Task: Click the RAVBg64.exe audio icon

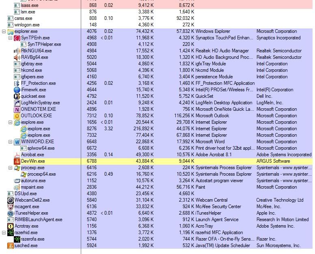Action: (17, 58)
